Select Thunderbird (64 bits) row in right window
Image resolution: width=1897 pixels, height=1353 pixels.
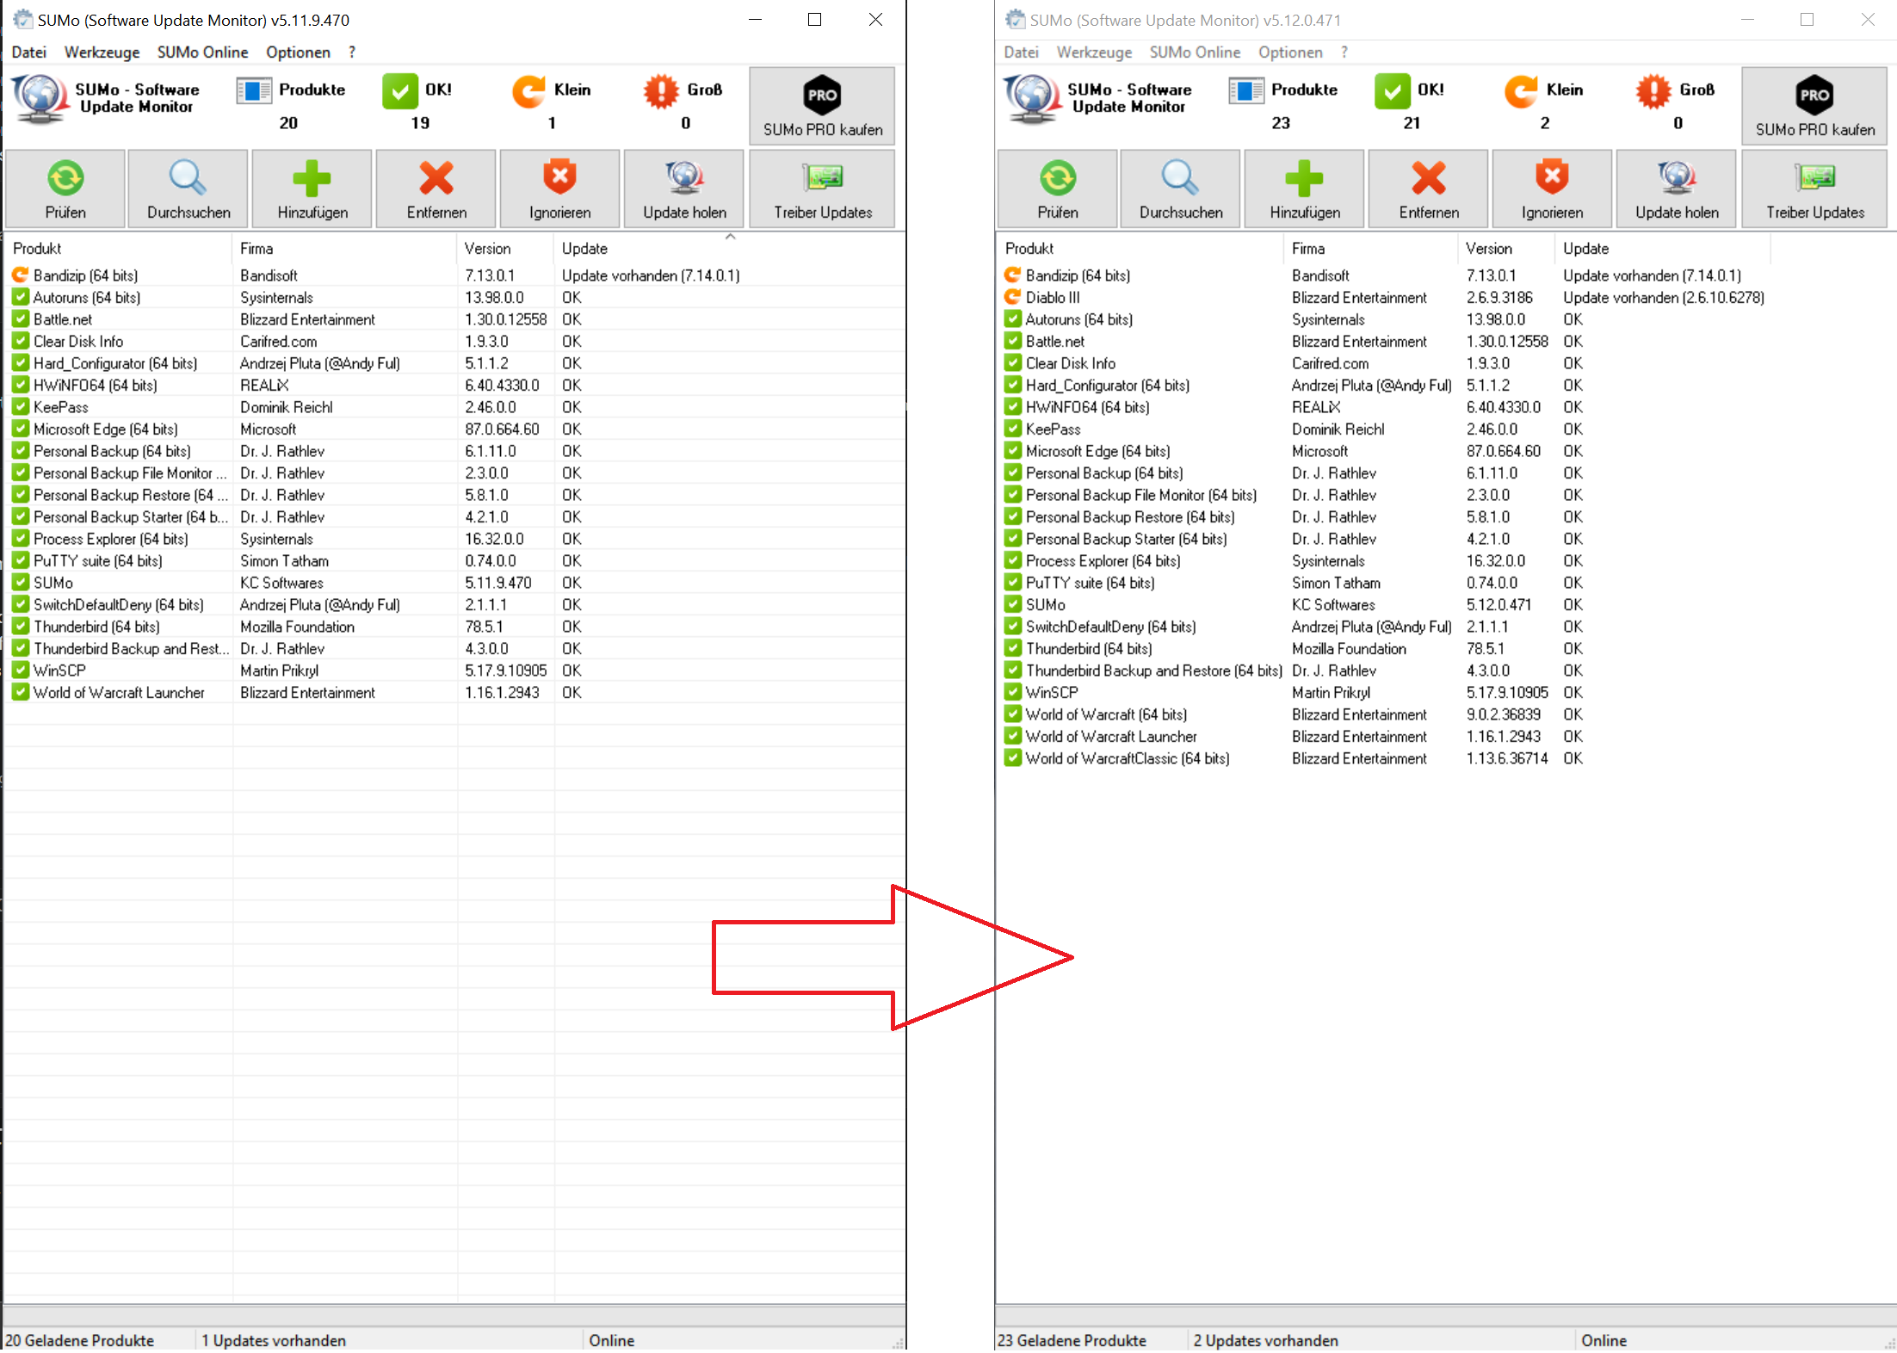tap(1088, 649)
